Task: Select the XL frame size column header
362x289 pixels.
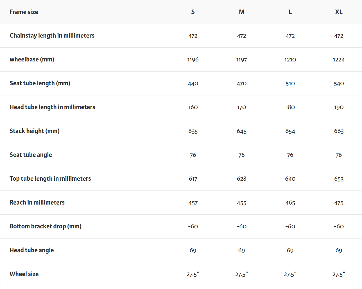Action: pyautogui.click(x=339, y=12)
